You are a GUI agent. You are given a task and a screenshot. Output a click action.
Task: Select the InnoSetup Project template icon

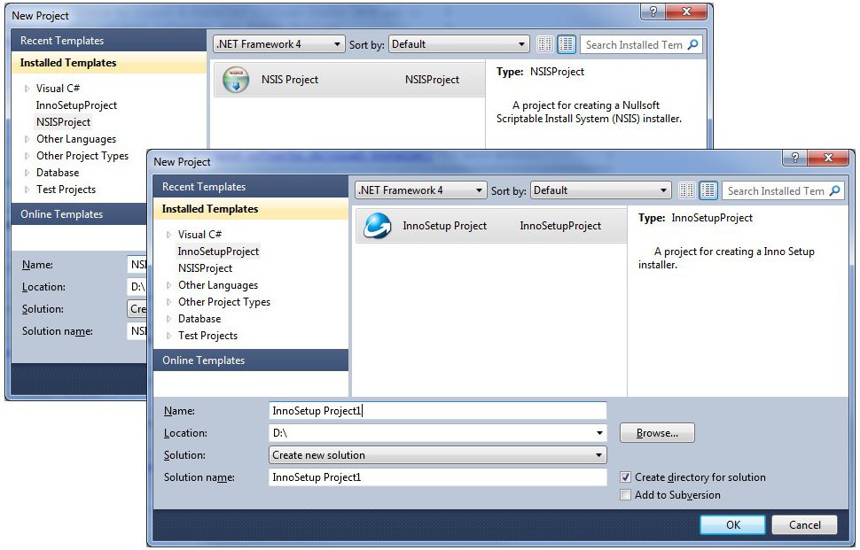point(378,226)
